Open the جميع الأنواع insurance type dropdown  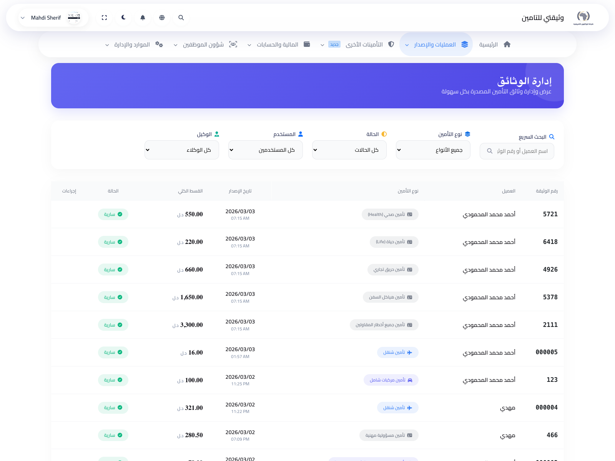(x=433, y=150)
